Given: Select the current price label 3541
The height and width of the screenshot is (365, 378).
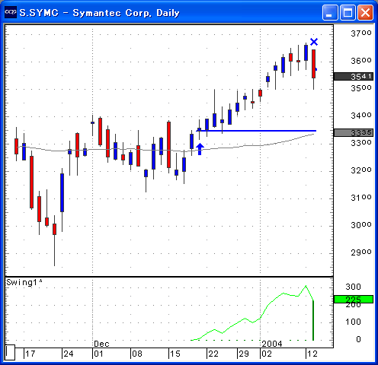Looking at the screenshot, I should (354, 76).
